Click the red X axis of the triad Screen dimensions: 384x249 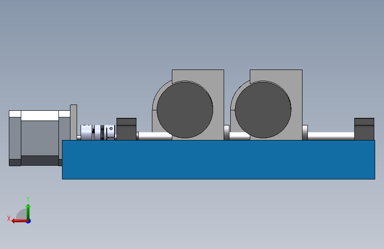[19, 221]
